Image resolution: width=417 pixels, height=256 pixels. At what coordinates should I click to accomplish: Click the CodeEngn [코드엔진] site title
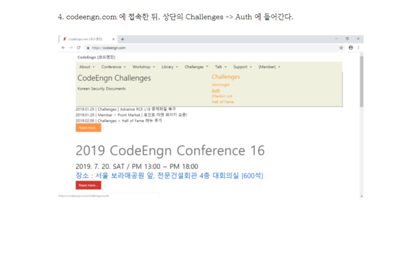96,57
